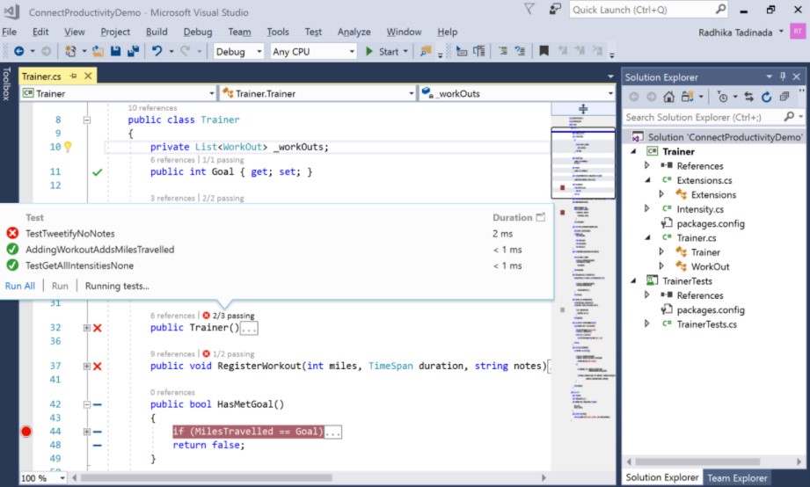Open the Radhika Tadinada account menu
The image size is (810, 487).
click(741, 32)
